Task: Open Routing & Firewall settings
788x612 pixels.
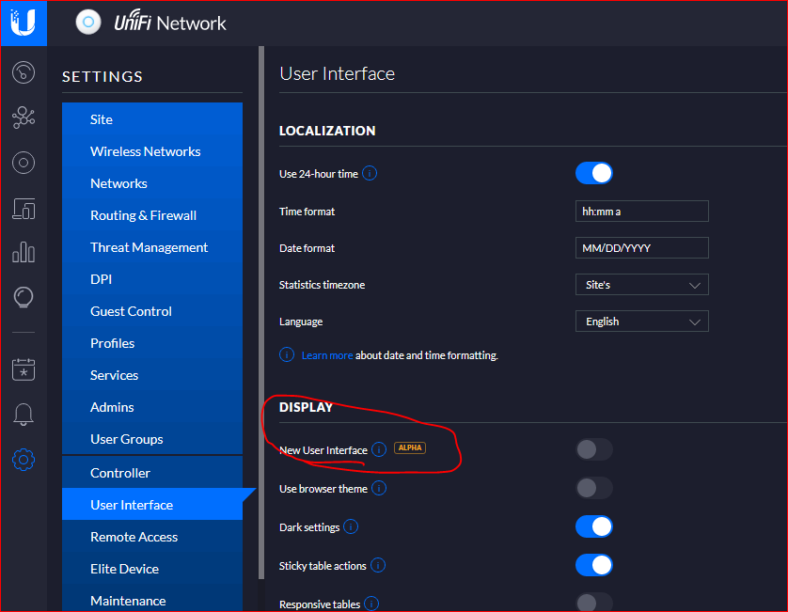Action: (x=152, y=215)
